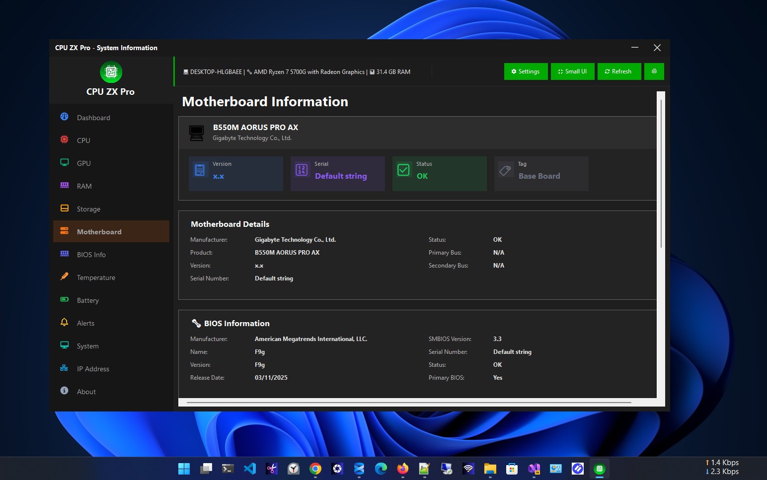This screenshot has height=480, width=767.
Task: Click the green Battery icon
Action: [x=65, y=299]
